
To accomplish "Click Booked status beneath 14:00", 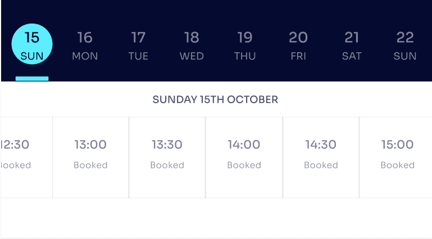I will tap(244, 165).
